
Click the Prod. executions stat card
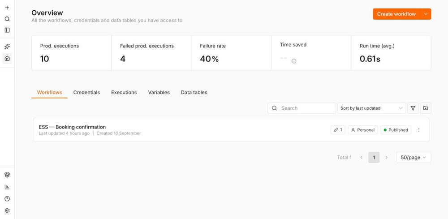pyautogui.click(x=71, y=52)
